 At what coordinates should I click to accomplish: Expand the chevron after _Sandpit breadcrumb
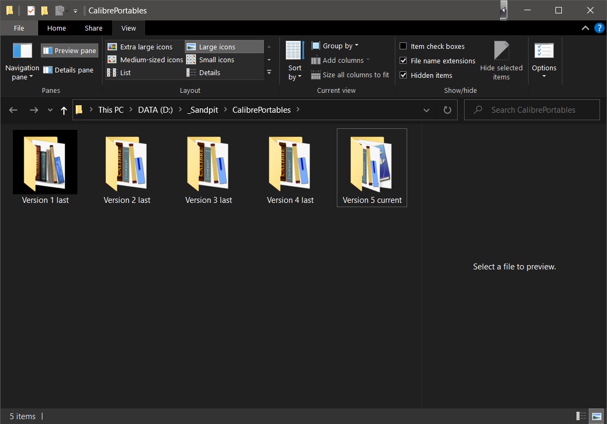[x=226, y=109]
